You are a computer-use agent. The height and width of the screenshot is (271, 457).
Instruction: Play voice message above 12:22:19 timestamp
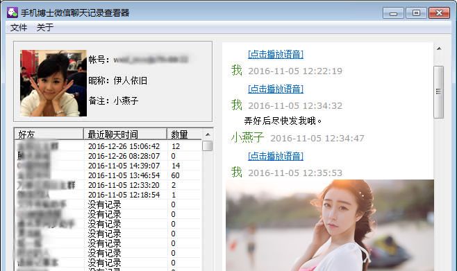click(x=276, y=54)
